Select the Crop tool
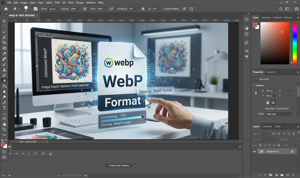The height and width of the screenshot is (178, 300). coord(4,43)
